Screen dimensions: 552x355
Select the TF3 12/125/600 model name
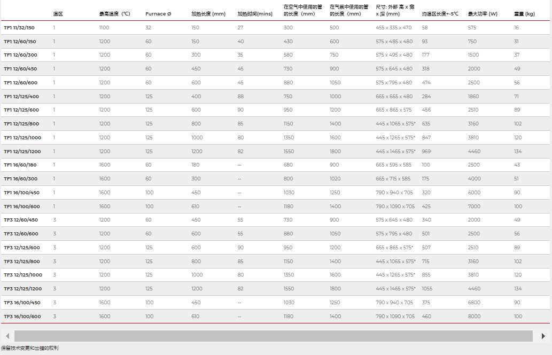[22, 248]
